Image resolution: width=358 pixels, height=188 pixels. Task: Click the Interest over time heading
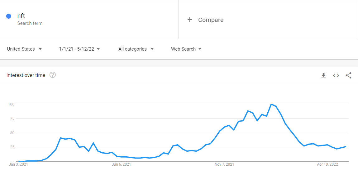pyautogui.click(x=26, y=75)
